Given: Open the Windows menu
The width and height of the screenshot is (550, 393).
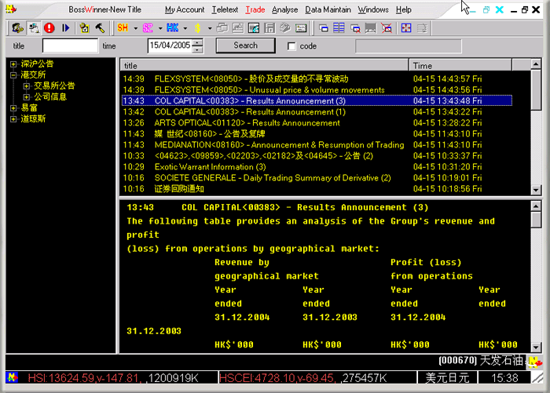Looking at the screenshot, I should tap(373, 10).
